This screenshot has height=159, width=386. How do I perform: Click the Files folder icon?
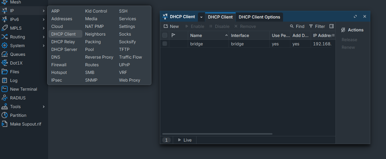[x=5, y=71]
